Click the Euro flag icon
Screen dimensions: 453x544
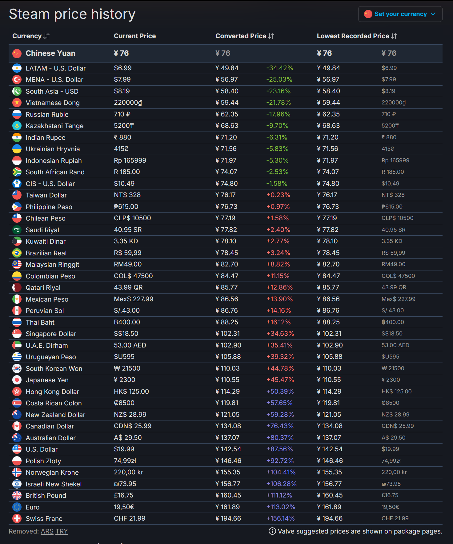[17, 507]
